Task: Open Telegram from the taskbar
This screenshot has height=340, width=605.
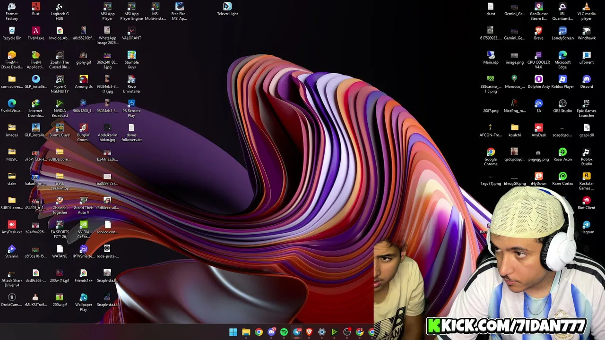Action: click(x=296, y=332)
